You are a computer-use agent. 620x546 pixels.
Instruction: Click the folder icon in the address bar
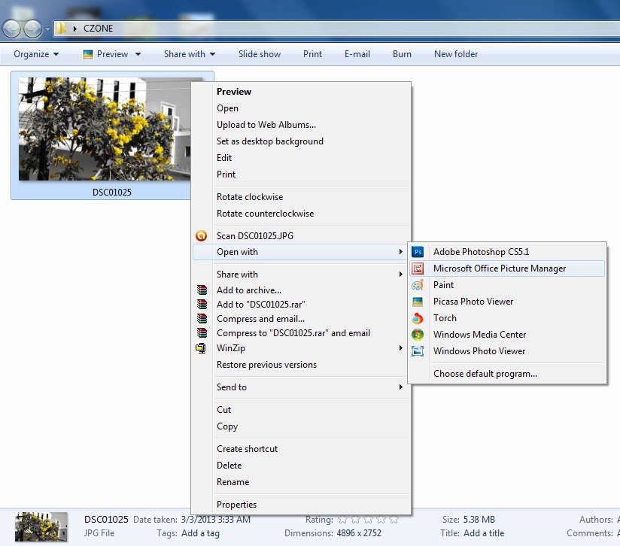(61, 28)
